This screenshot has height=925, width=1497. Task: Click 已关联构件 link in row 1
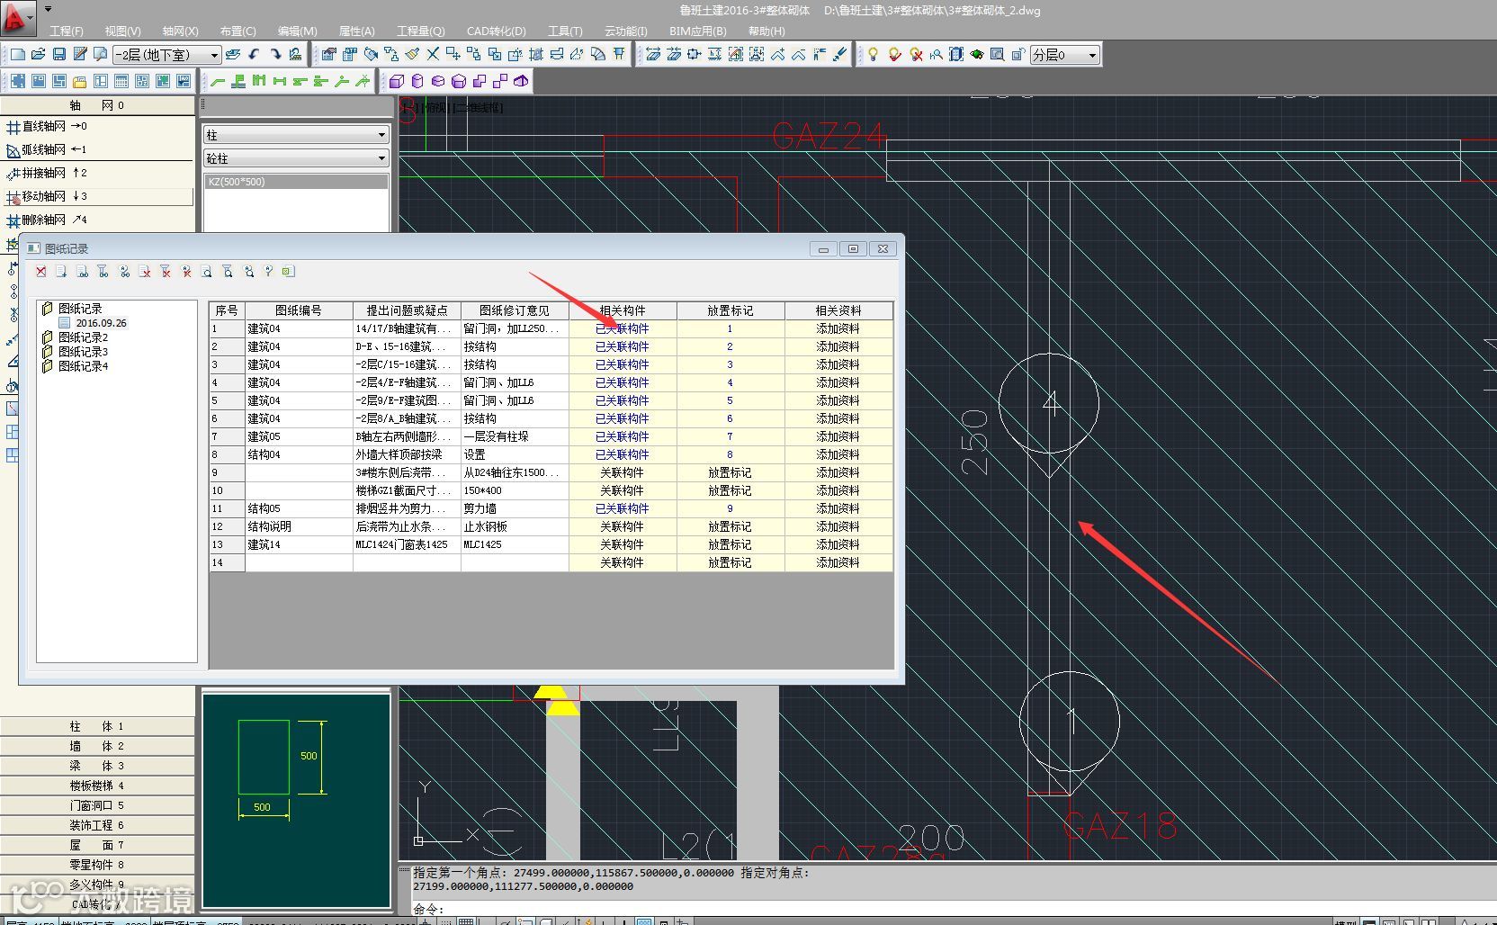pyautogui.click(x=622, y=329)
